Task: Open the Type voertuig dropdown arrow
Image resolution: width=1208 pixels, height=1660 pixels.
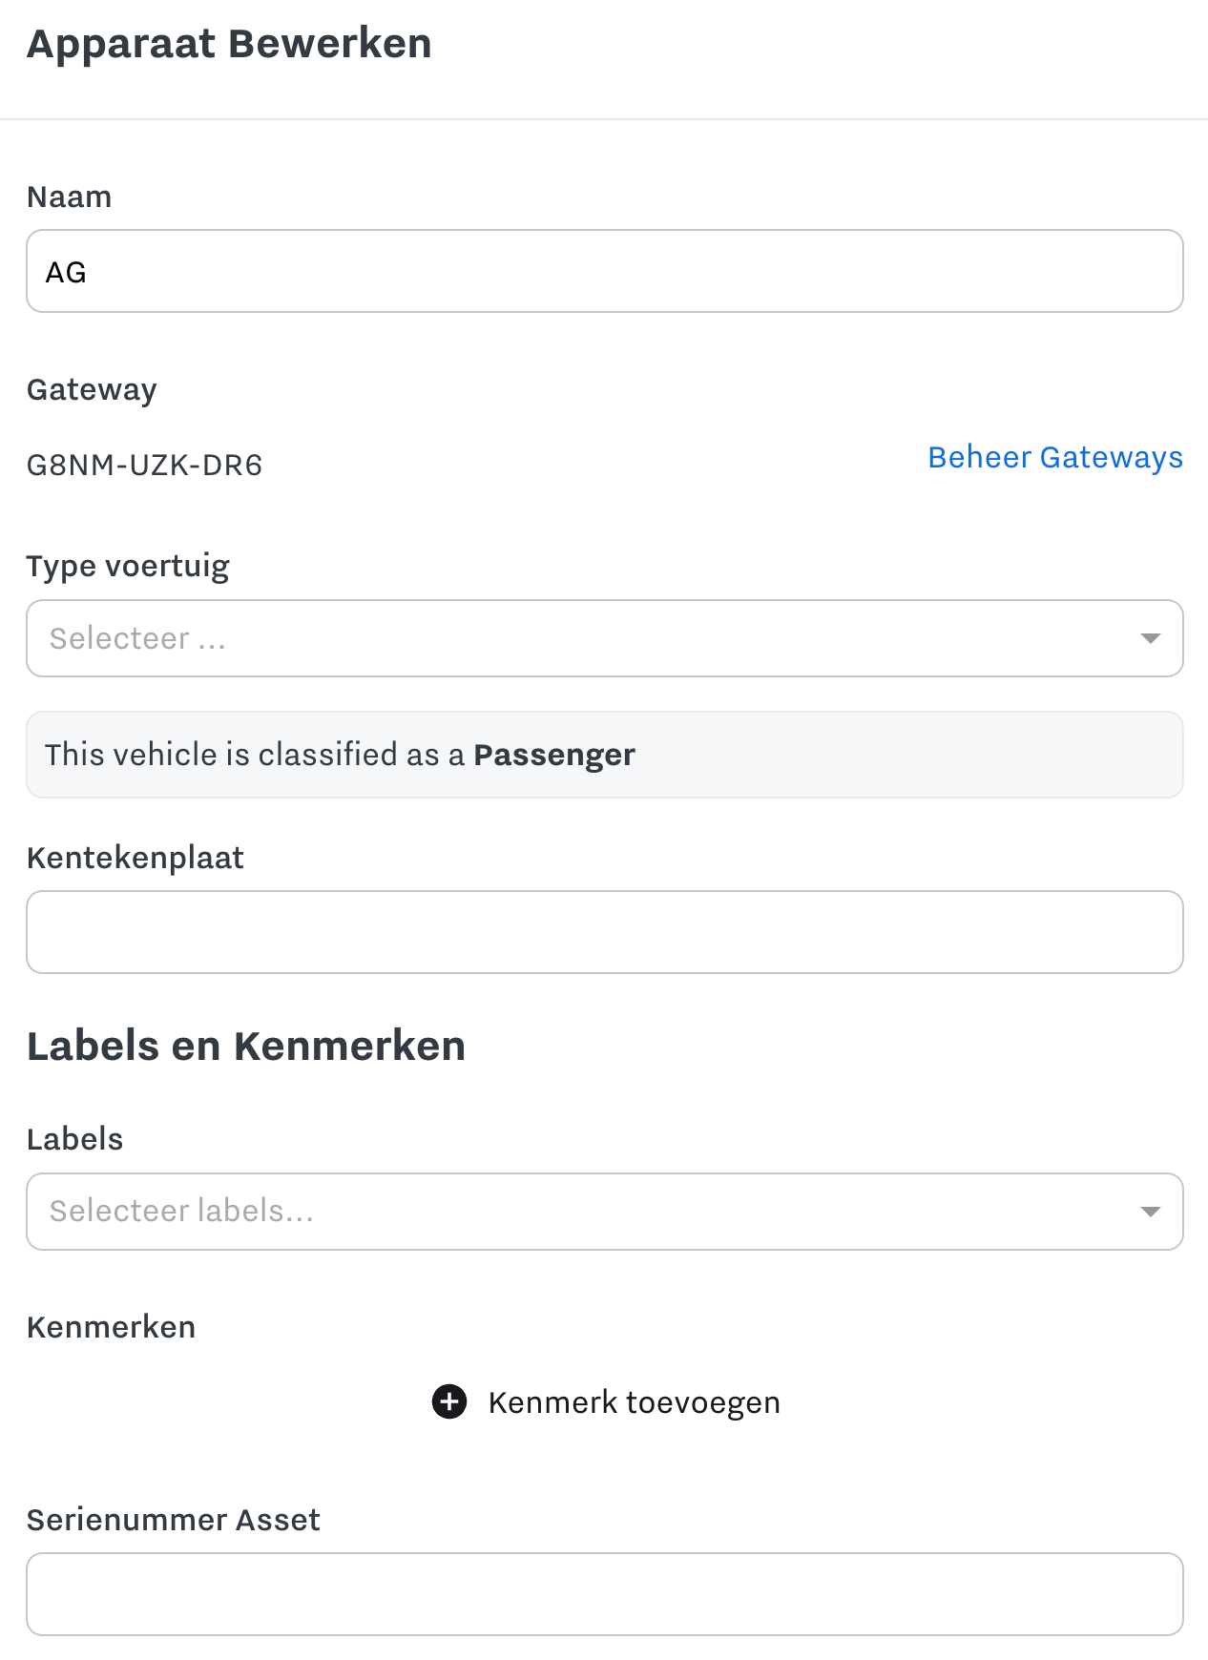Action: click(1150, 638)
